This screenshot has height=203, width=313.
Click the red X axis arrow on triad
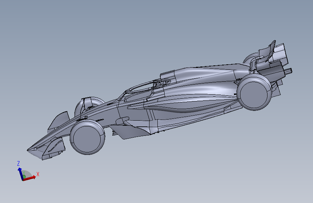click(30, 178)
